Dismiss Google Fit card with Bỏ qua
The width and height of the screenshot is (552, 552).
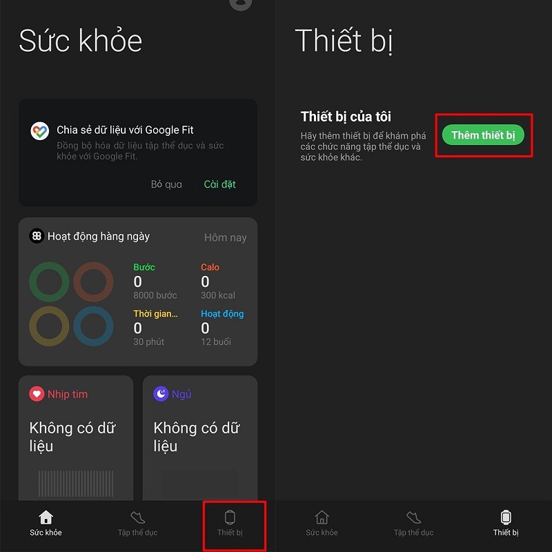(166, 184)
